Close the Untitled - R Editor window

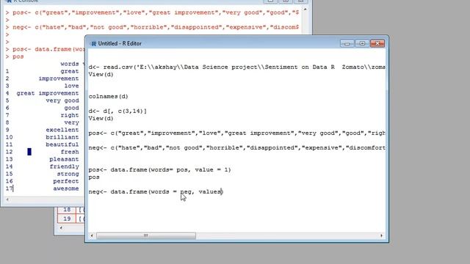click(x=377, y=43)
